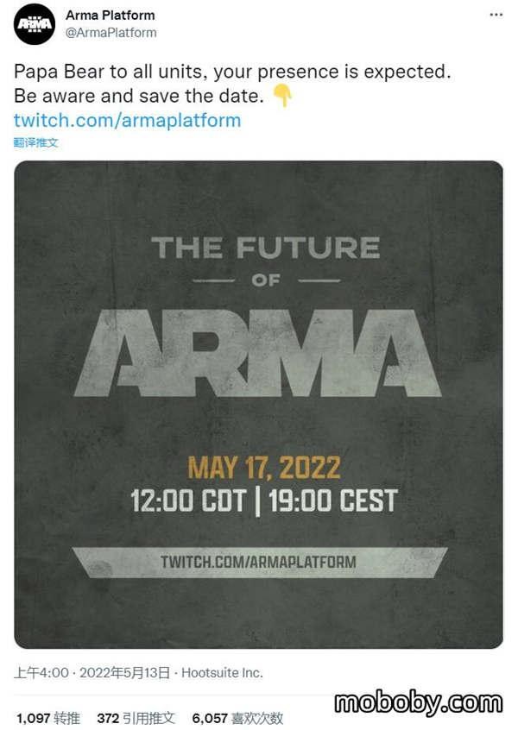Screen dimensions: 518x730
Task: Open The Future of Arma image
Action: coord(258,404)
